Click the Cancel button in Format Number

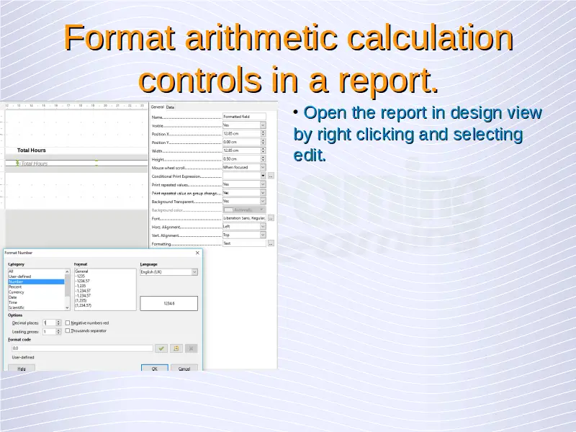[x=184, y=368]
